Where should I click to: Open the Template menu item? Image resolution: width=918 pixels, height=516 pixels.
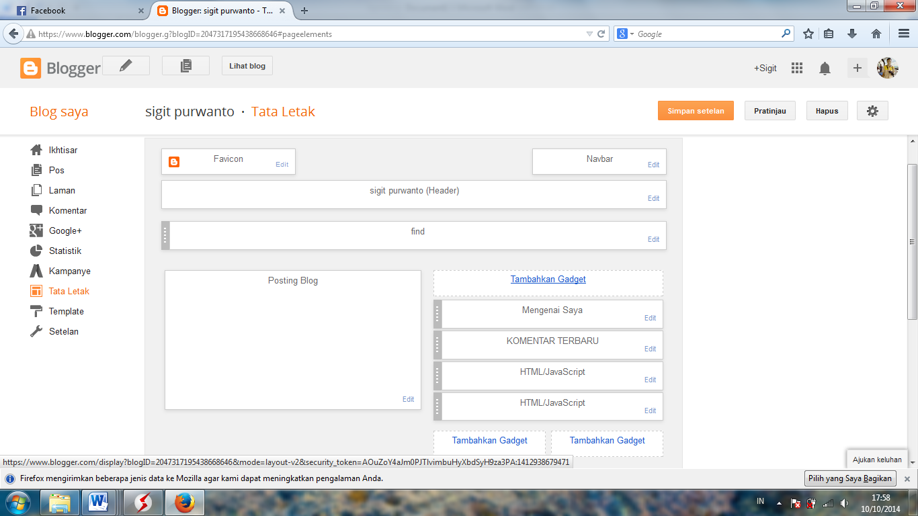pos(67,311)
